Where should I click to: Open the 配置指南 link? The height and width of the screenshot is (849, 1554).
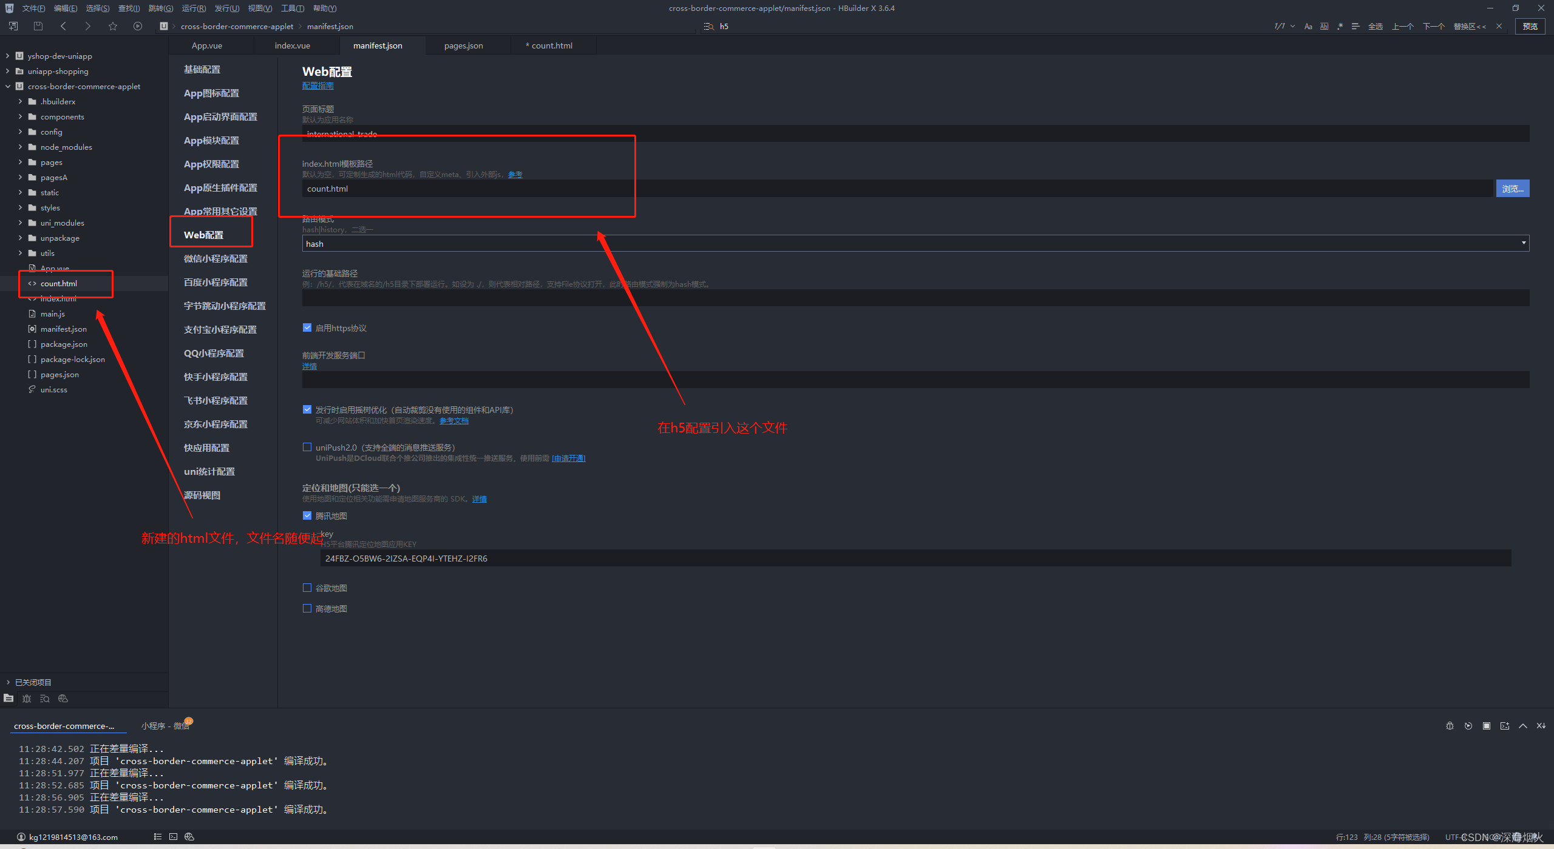[x=317, y=86]
